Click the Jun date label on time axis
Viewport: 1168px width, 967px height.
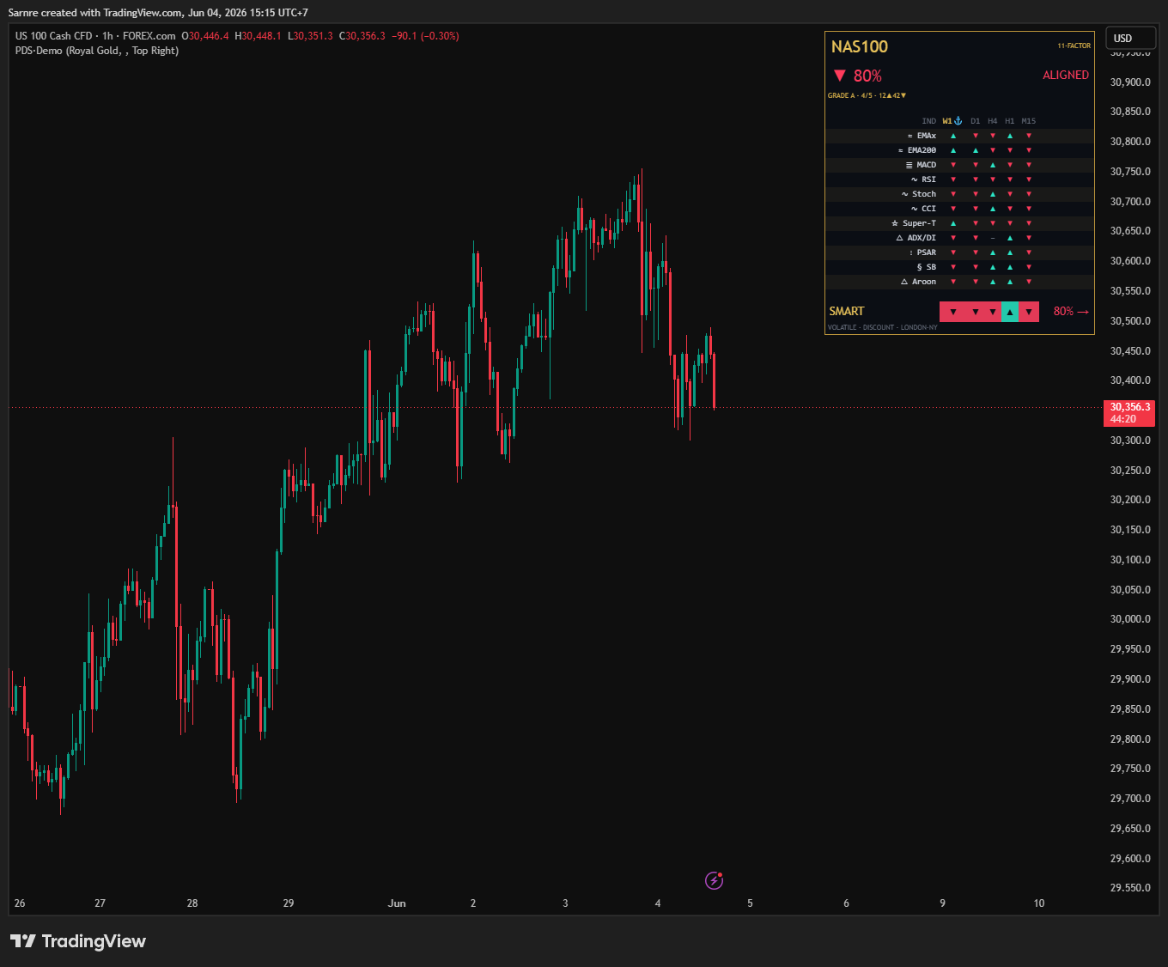[397, 903]
